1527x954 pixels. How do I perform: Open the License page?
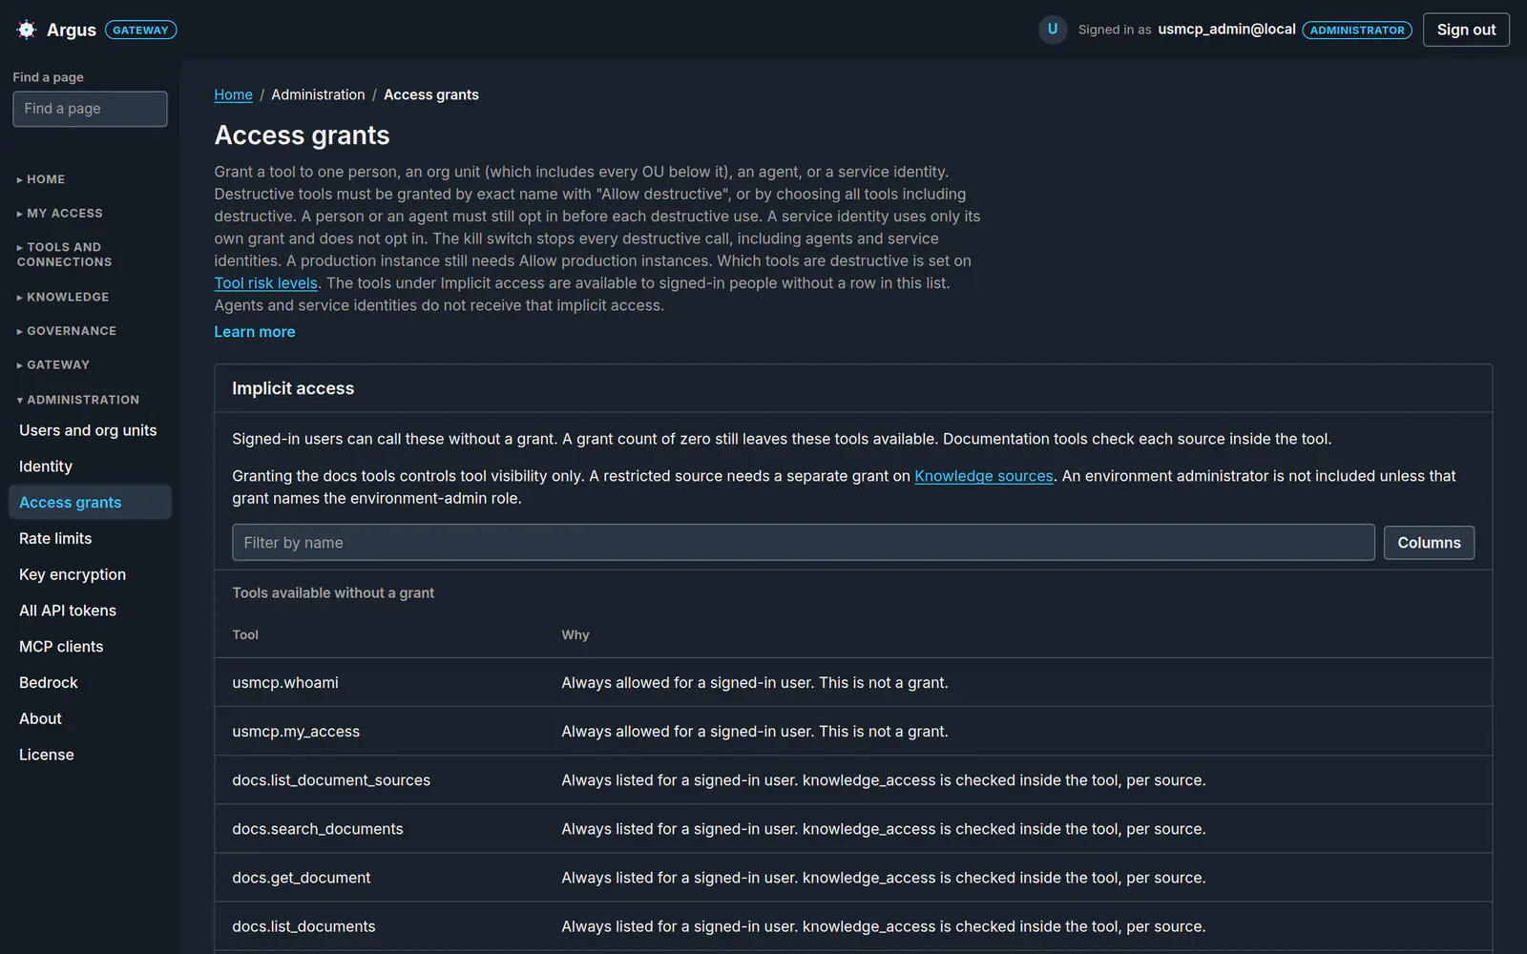(90, 755)
